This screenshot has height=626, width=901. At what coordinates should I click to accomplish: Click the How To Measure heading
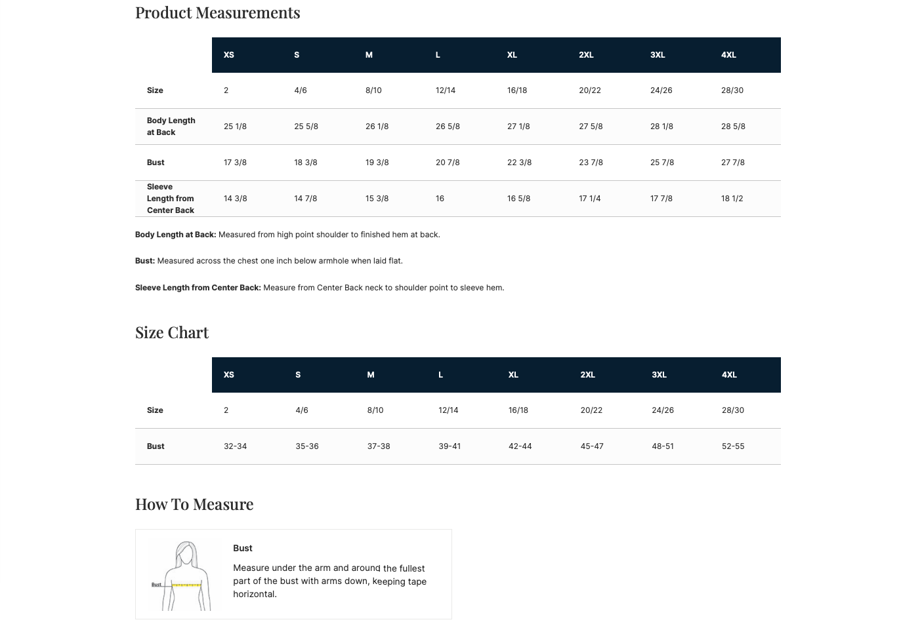194,505
